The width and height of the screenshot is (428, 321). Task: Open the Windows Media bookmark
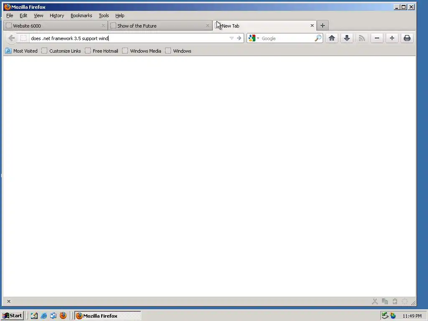tap(142, 51)
